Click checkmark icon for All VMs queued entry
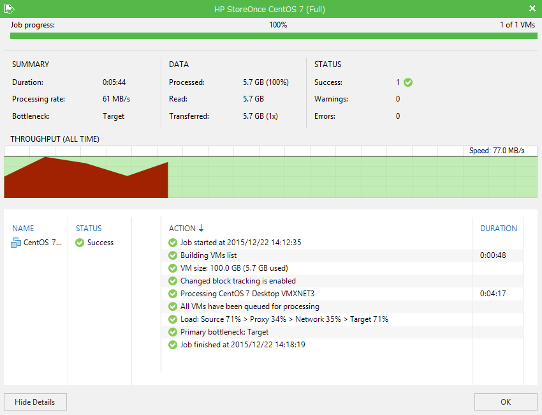Viewport: 542px width, 415px height. point(173,306)
